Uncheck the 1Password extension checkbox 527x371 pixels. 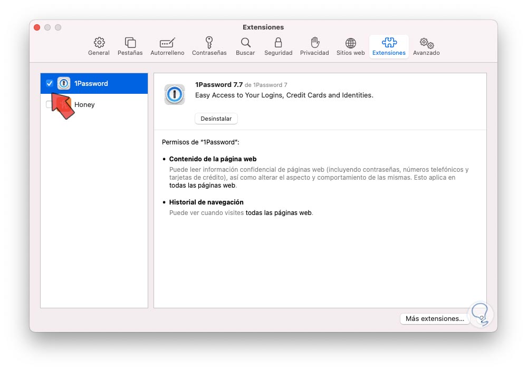point(50,83)
